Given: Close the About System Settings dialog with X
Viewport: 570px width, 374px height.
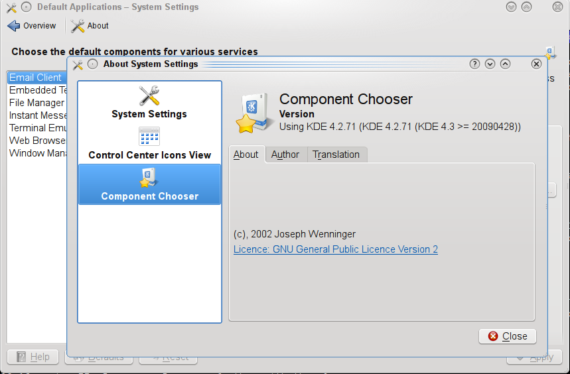Looking at the screenshot, I should pos(536,64).
